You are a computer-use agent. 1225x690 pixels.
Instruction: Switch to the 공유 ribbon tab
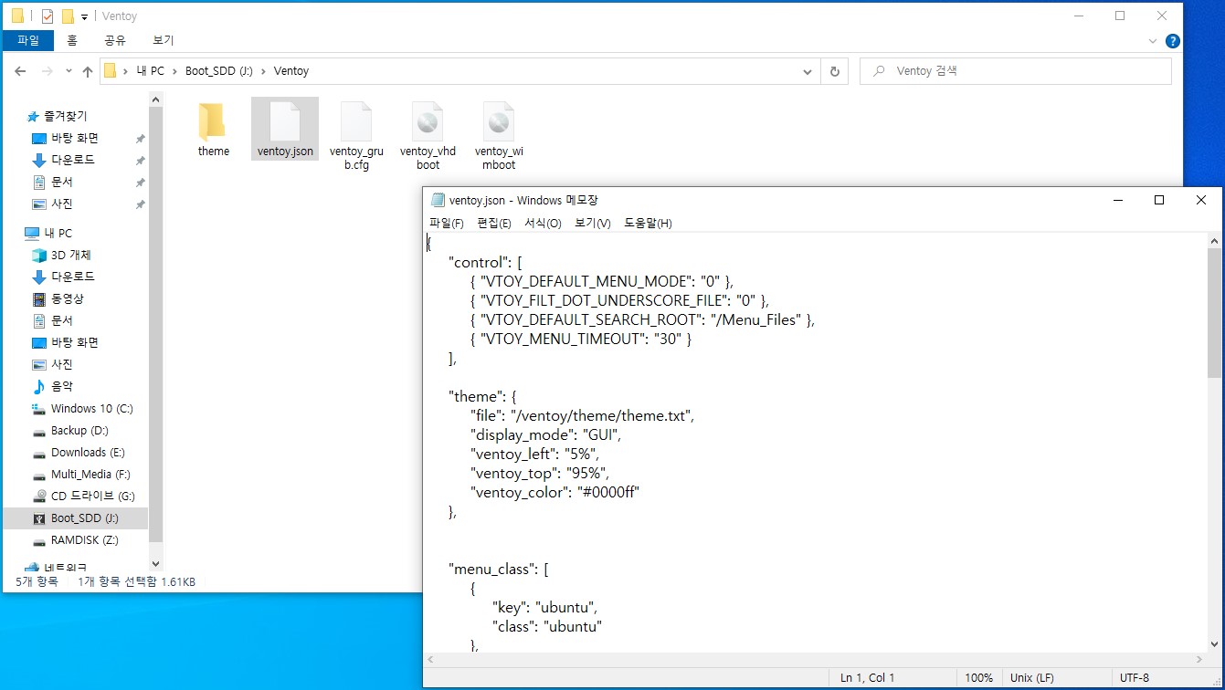click(115, 41)
